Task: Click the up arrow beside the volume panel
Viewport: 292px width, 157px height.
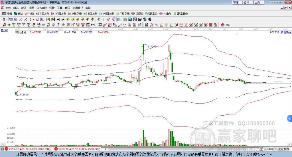Action: click(x=3, y=144)
